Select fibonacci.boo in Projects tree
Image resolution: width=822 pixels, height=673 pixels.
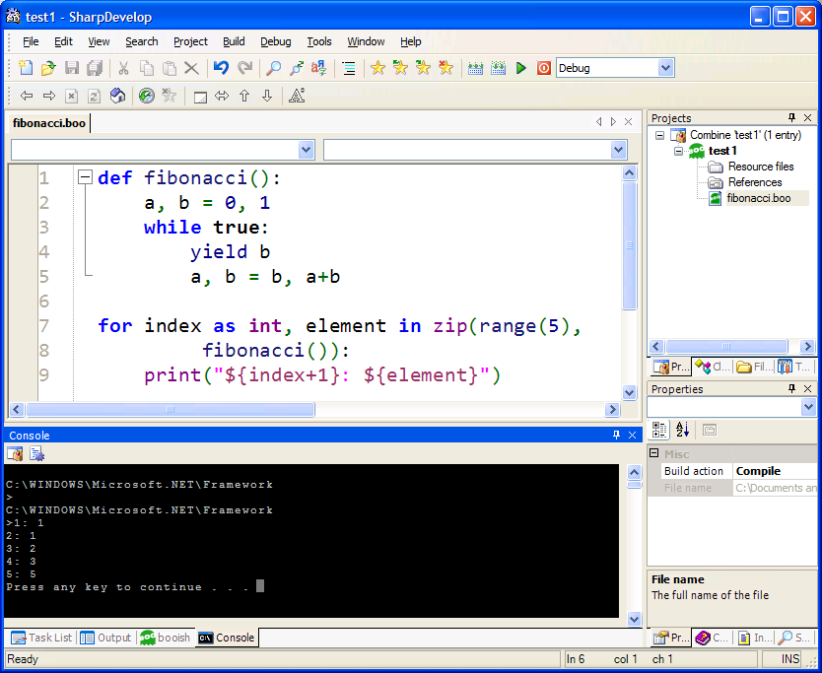(758, 198)
